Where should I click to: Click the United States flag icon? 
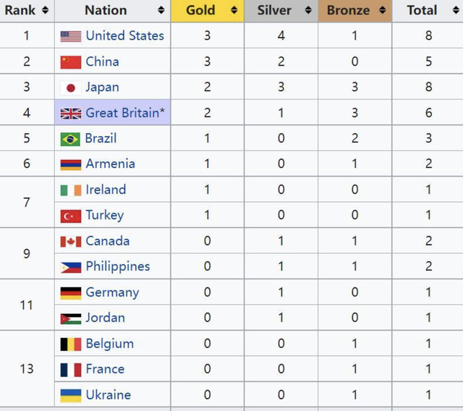click(x=71, y=36)
